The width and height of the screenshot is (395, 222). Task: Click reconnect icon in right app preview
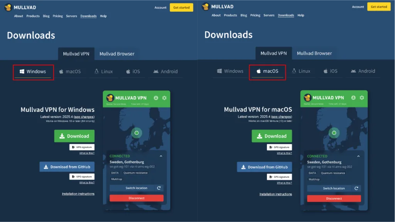356,188
